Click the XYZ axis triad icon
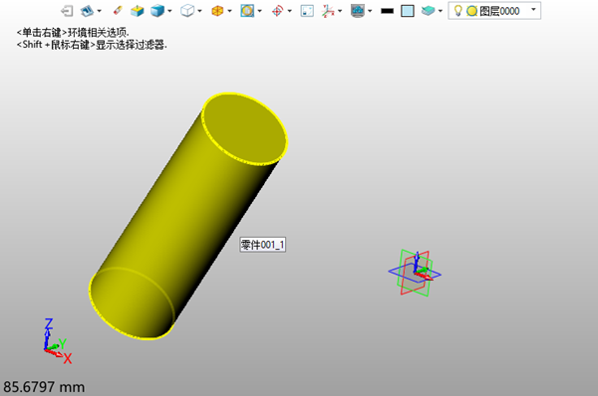598x396 pixels. [327, 11]
